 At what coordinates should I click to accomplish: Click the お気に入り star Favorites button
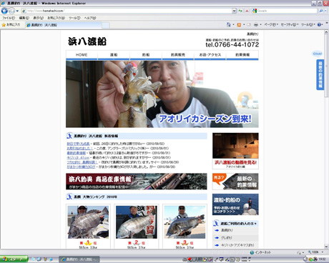tap(11, 24)
